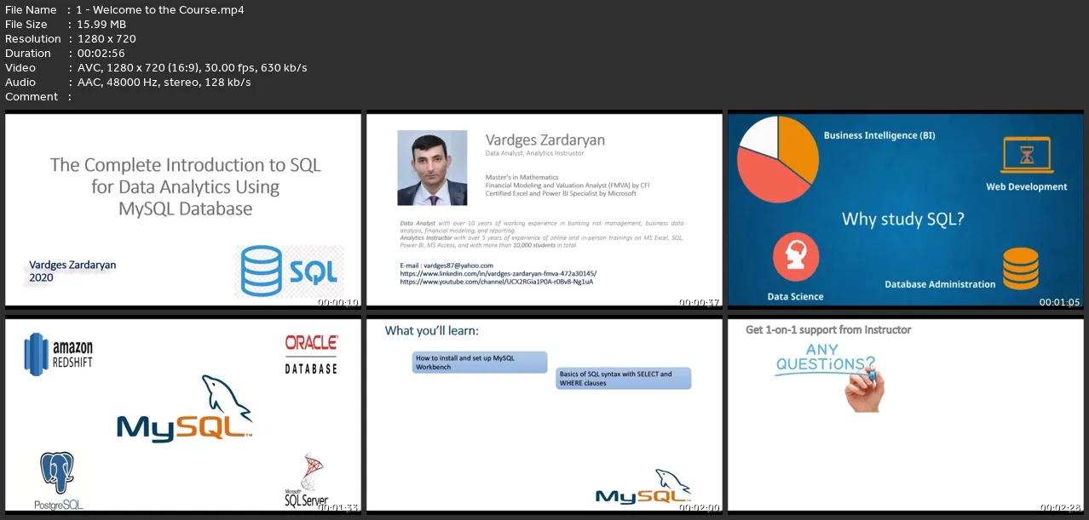Click the 00:02:00 timestamp
This screenshot has width=1089, height=520.
click(700, 507)
